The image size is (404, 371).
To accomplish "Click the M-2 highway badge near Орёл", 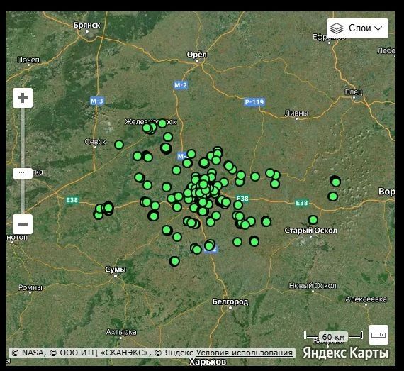I will coord(181,85).
